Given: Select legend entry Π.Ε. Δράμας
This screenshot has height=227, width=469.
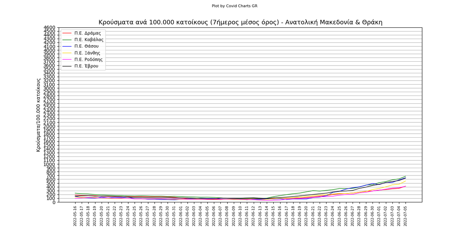Looking at the screenshot, I should pyautogui.click(x=82, y=33).
